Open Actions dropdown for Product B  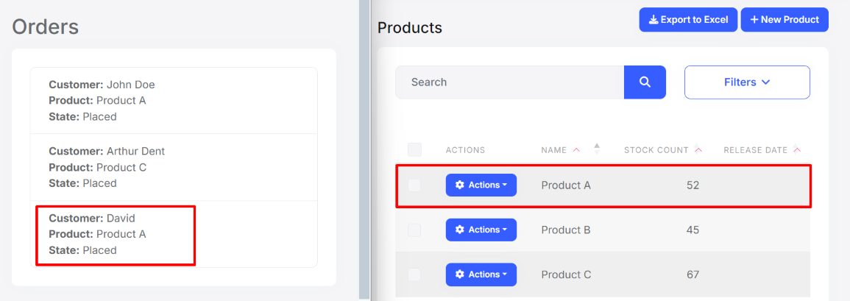click(x=481, y=230)
